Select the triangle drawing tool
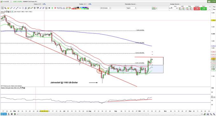216x116 pixels. coord(64,8)
